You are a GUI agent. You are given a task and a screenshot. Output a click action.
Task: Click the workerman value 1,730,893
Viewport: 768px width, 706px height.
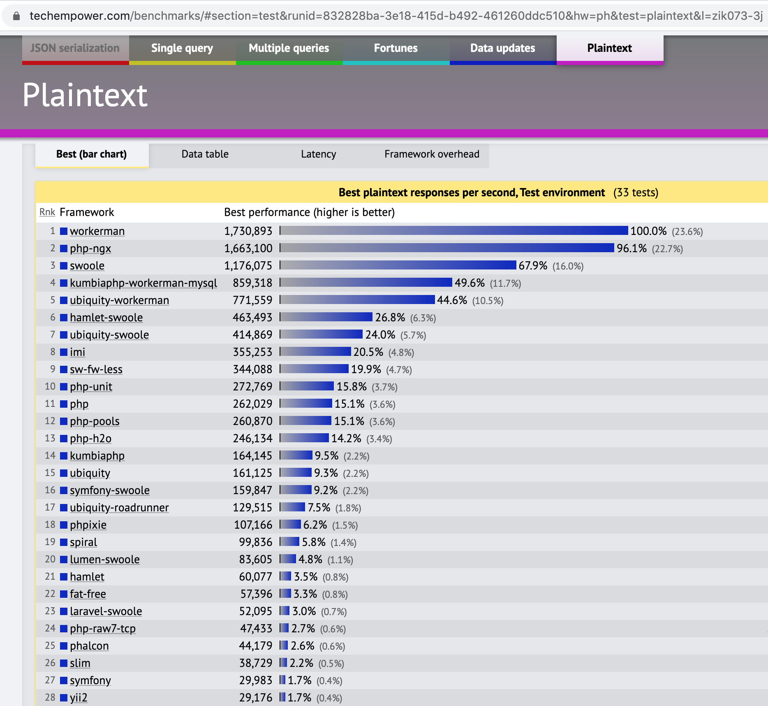[x=248, y=231]
